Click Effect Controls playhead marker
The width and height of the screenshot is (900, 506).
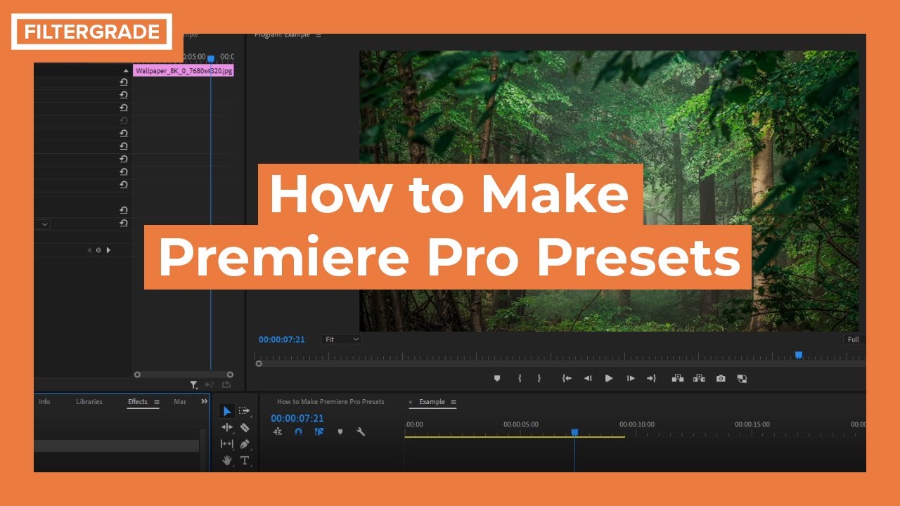point(210,59)
